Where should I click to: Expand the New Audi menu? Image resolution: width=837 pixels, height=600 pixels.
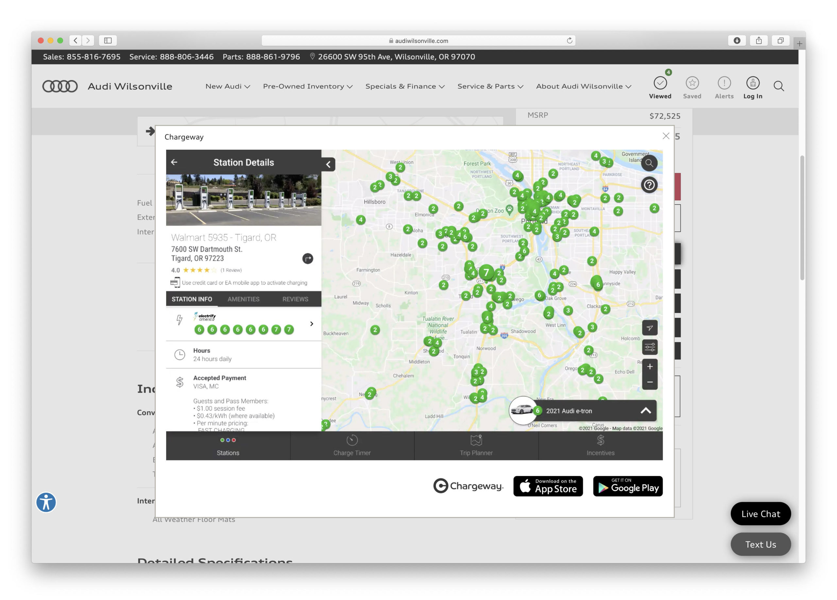click(228, 86)
